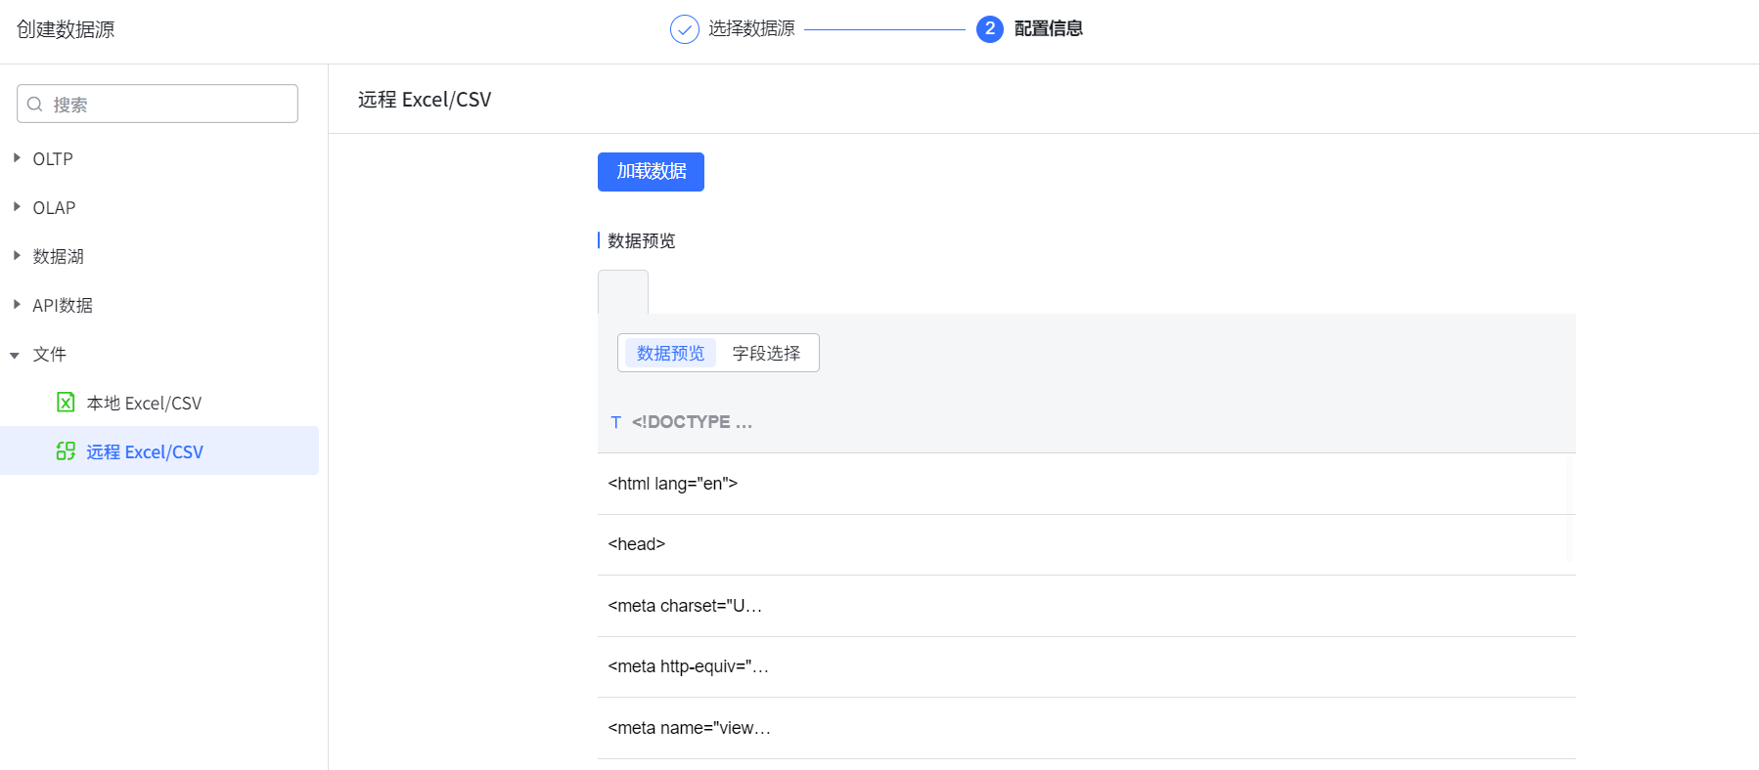Click the blank sheet tab above preview

[x=623, y=292]
